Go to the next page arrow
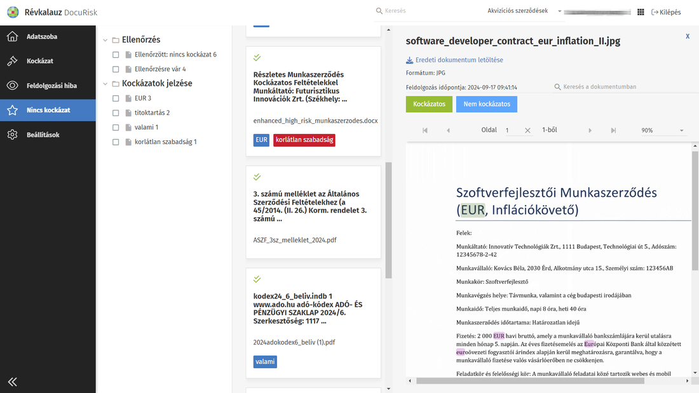This screenshot has width=699, height=393. point(590,130)
